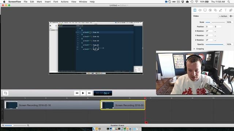Click the battery status icon
The height and width of the screenshot is (131, 234).
coord(207,2)
